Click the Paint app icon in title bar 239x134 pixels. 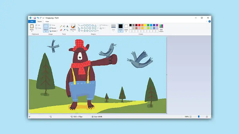[x=30, y=18]
